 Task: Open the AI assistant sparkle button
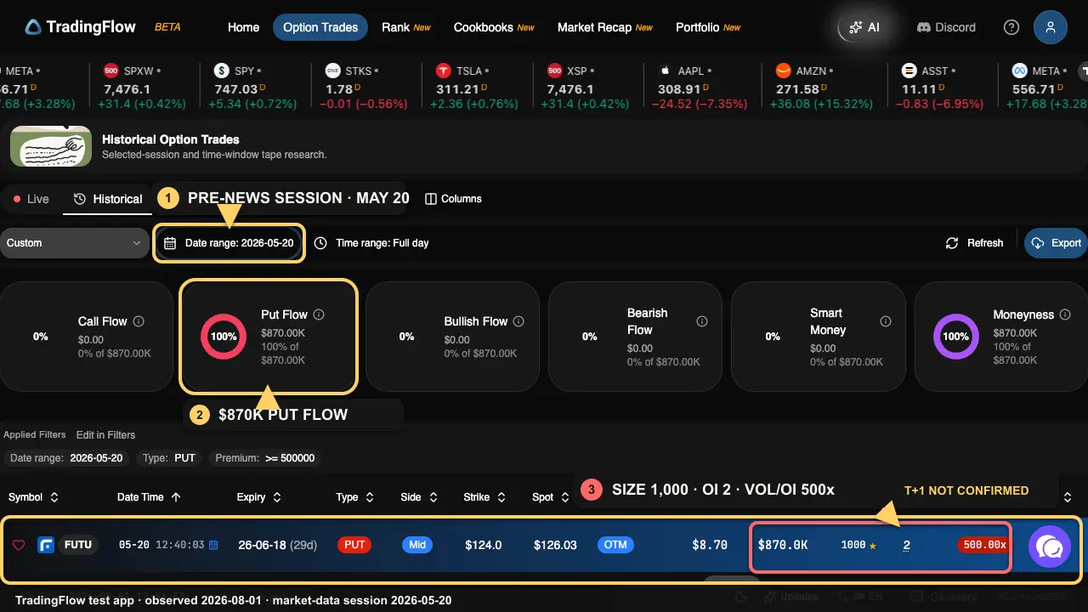[x=864, y=27]
